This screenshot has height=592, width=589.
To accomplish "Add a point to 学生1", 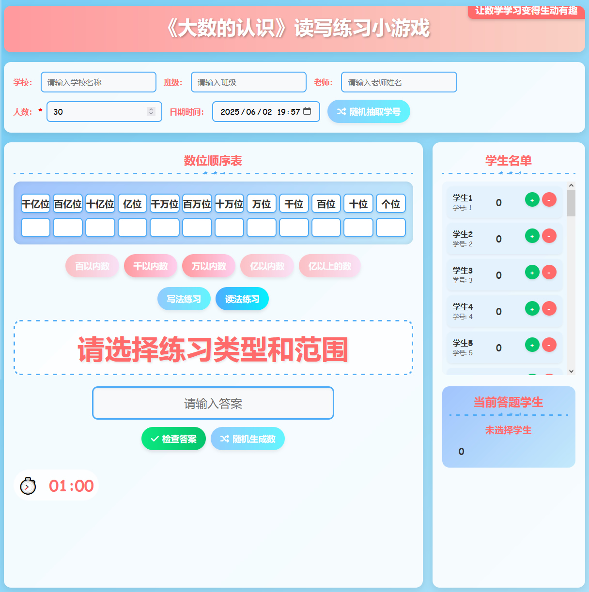I will tap(532, 199).
